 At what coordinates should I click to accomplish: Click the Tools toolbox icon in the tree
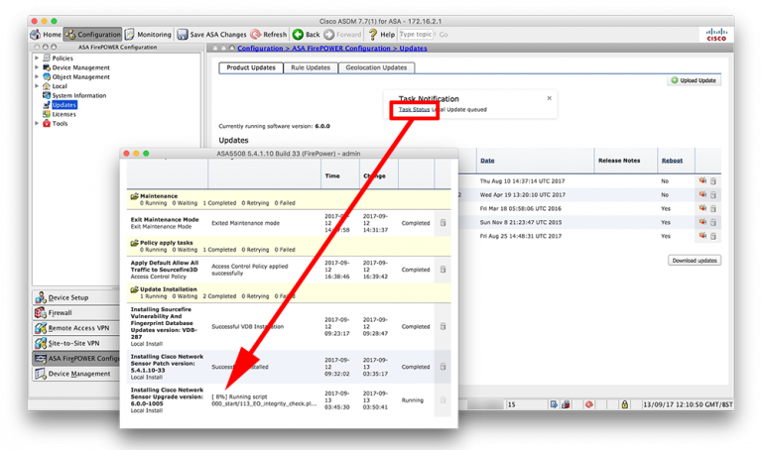click(47, 123)
